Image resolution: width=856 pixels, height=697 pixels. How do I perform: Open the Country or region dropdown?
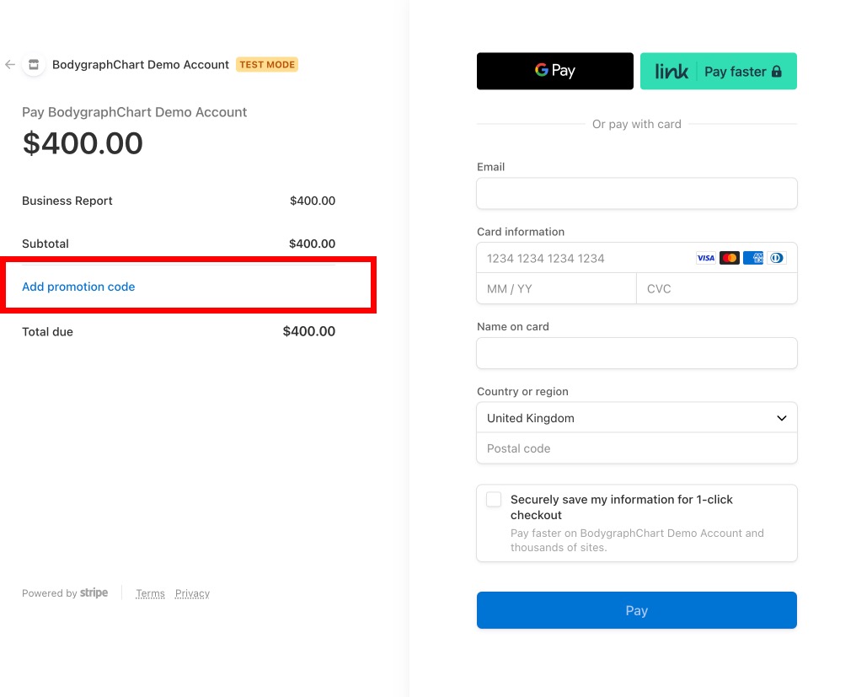click(636, 417)
